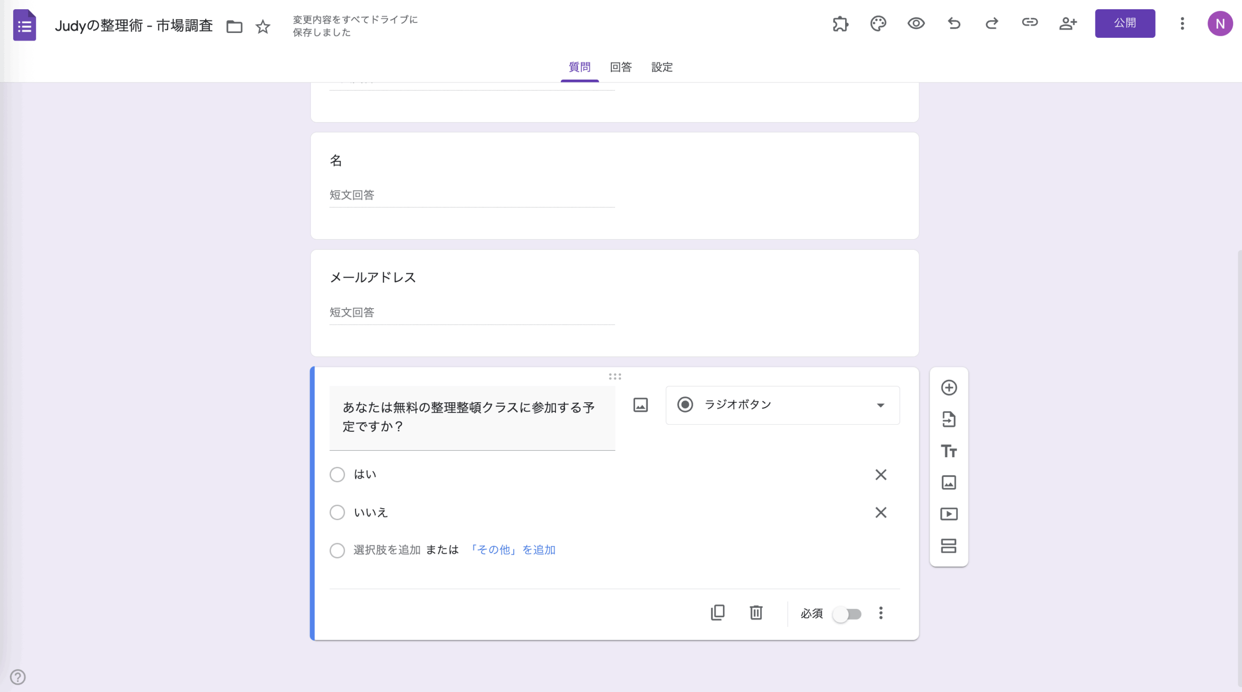Select the いいえ radio option
Screen dimensions: 1242x692
(337, 512)
